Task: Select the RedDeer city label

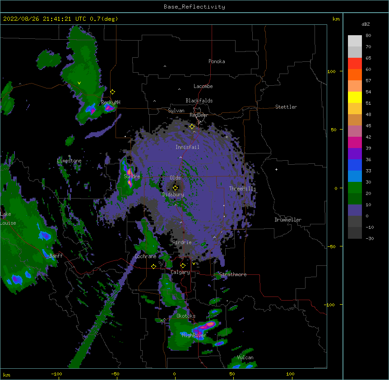Action: pyautogui.click(x=199, y=115)
